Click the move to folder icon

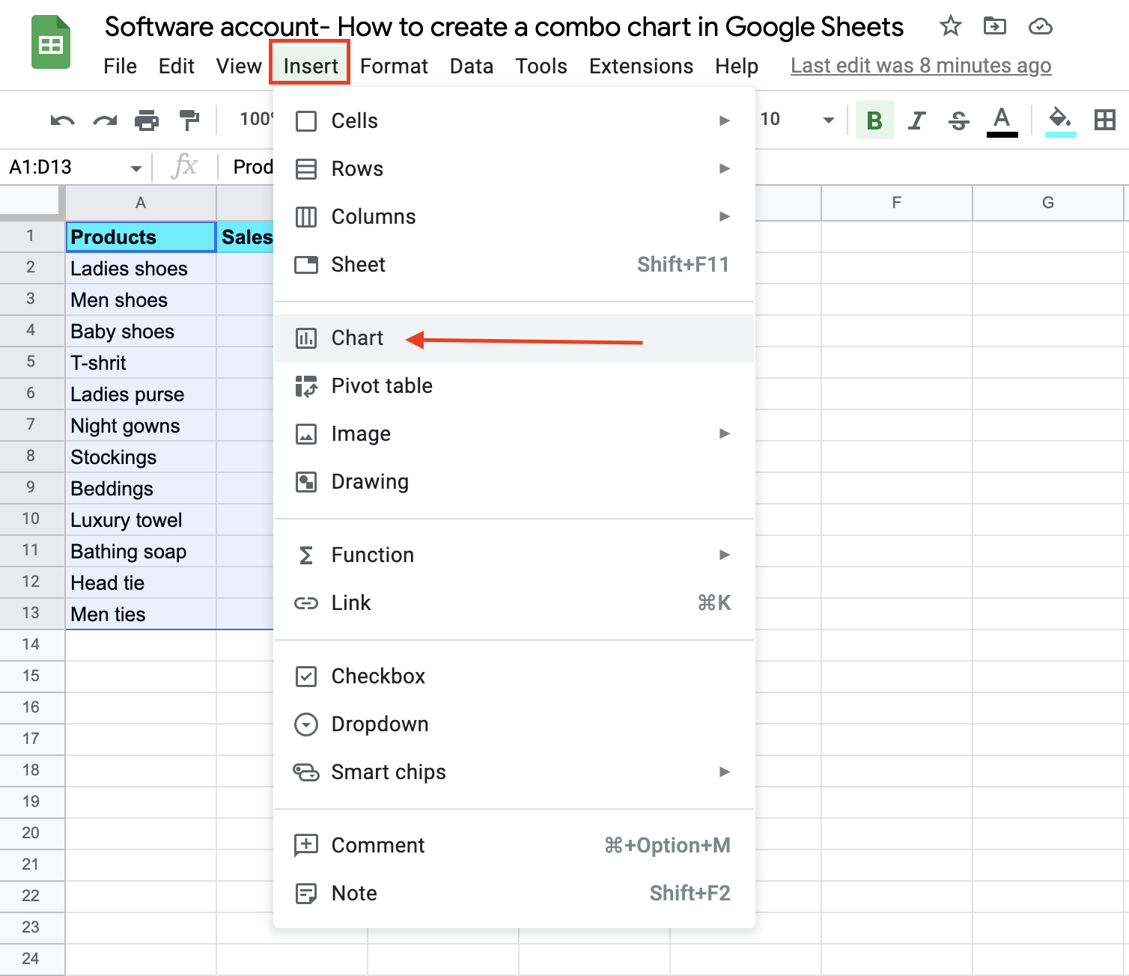(995, 26)
